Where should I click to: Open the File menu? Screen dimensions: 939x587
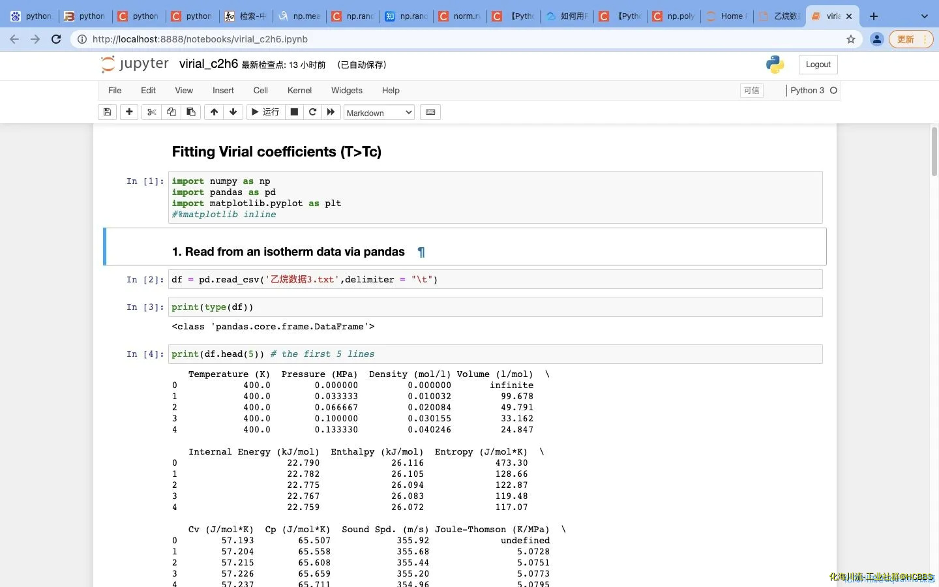click(115, 90)
